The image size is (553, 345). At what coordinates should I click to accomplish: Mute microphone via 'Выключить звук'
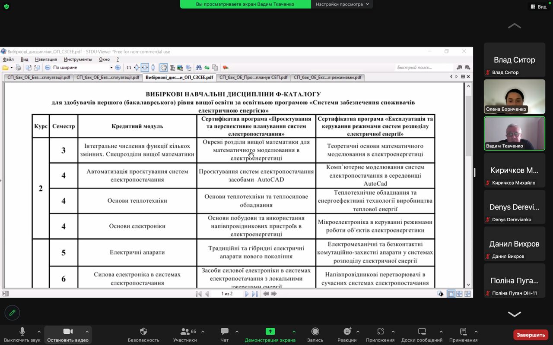click(22, 335)
